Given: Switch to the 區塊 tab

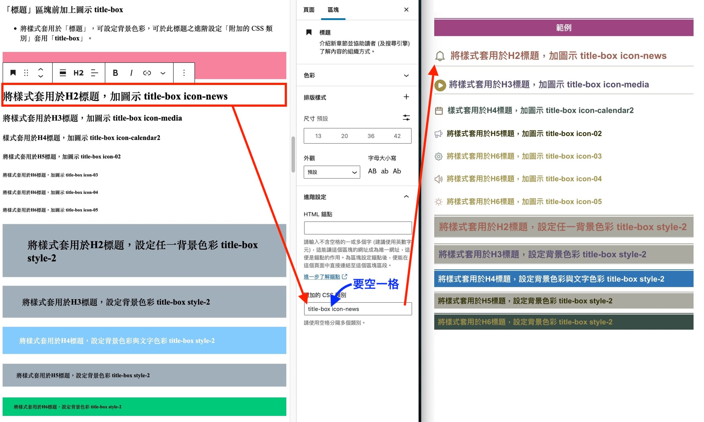Looking at the screenshot, I should point(333,10).
